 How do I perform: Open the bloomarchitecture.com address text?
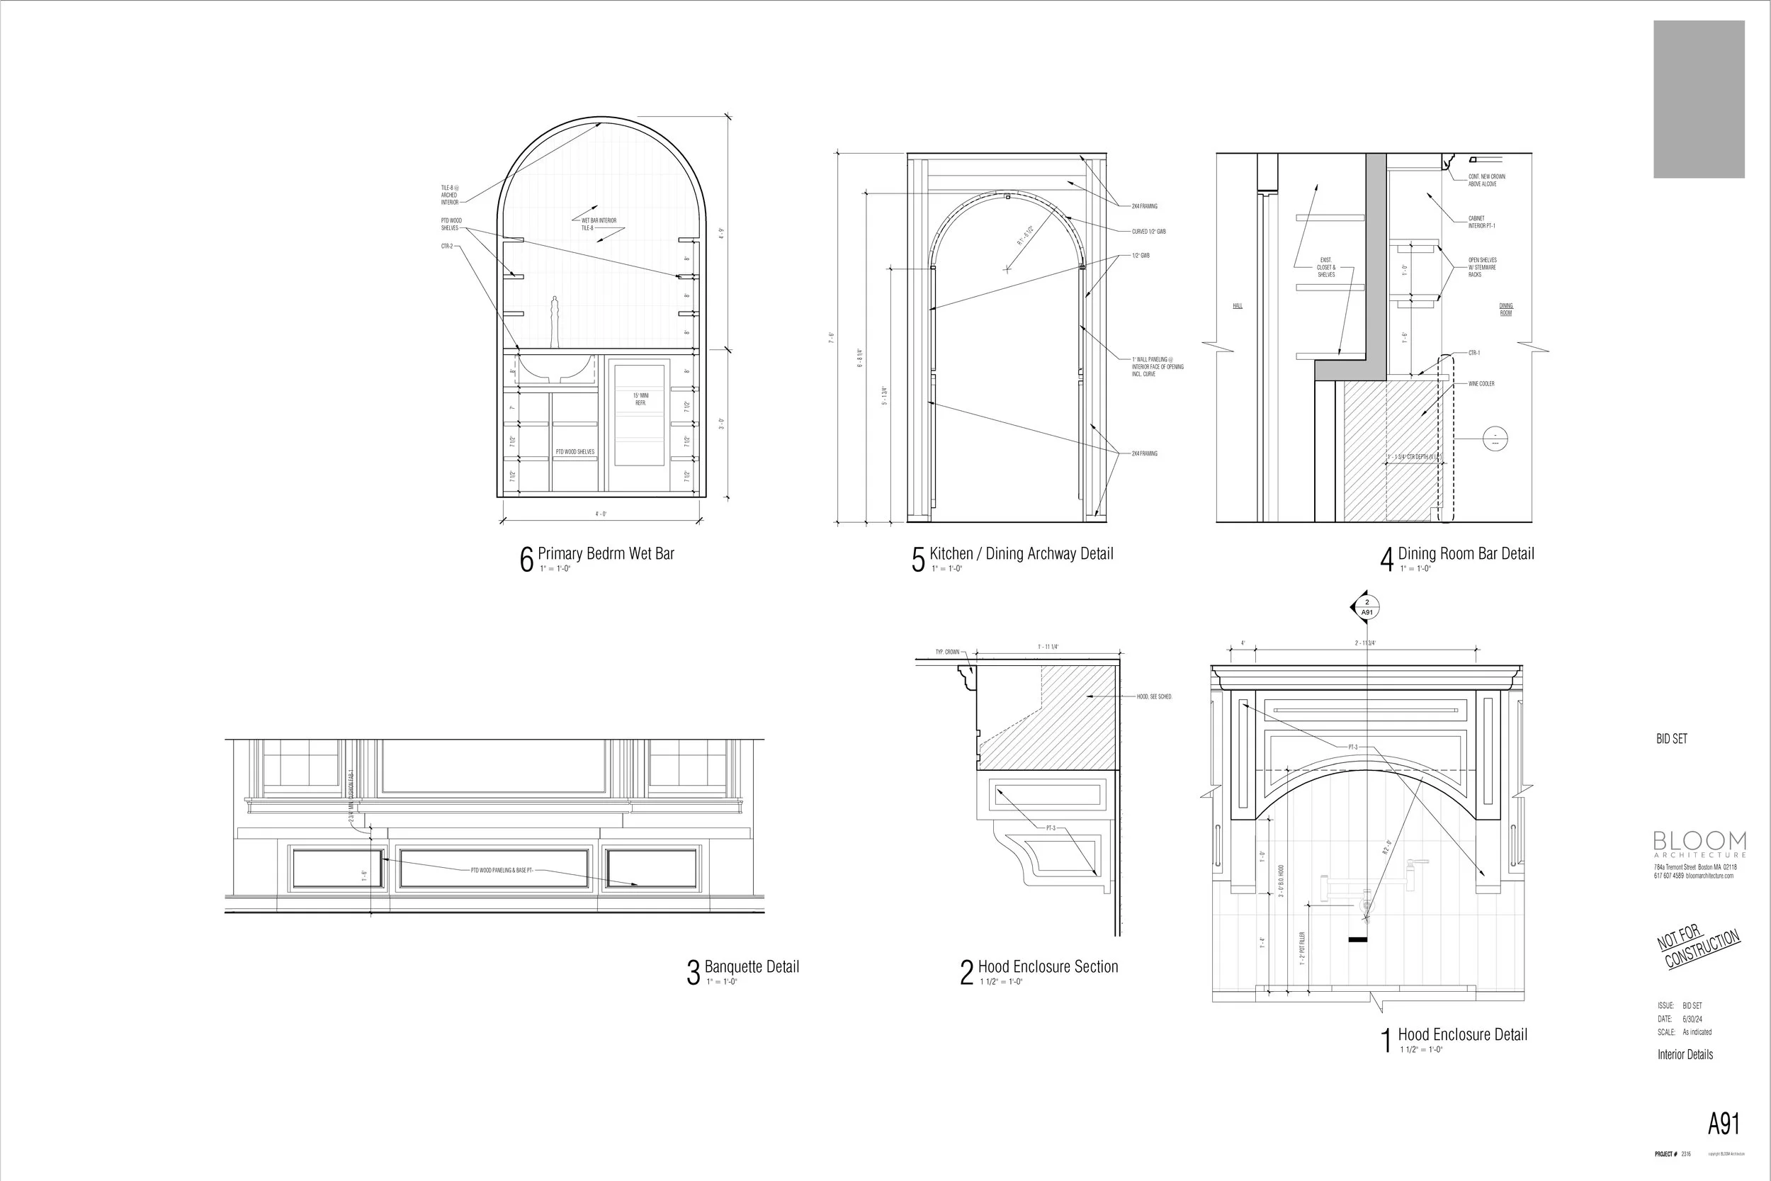pos(1709,876)
